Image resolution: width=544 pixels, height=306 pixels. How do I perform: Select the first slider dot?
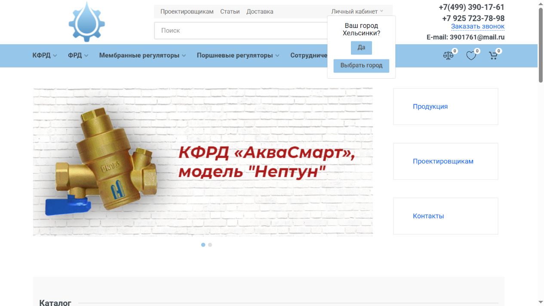click(203, 245)
